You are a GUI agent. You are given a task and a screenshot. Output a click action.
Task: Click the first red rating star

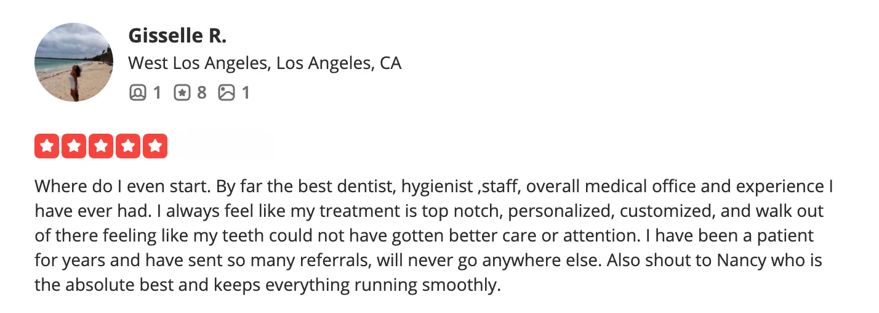(47, 147)
